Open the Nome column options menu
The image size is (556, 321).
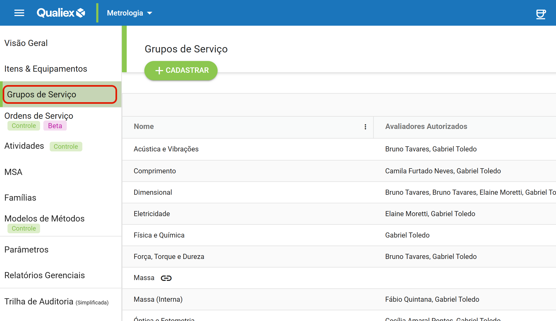coord(365,127)
